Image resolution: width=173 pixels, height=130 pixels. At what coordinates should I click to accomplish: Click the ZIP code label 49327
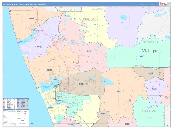click(142, 56)
